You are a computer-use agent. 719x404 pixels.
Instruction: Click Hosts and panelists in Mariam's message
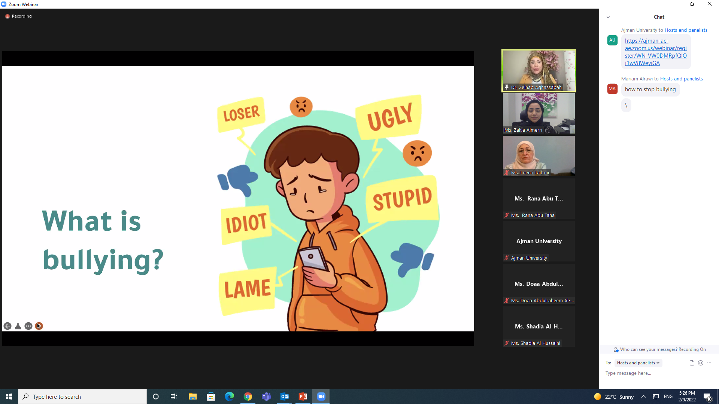[681, 79]
